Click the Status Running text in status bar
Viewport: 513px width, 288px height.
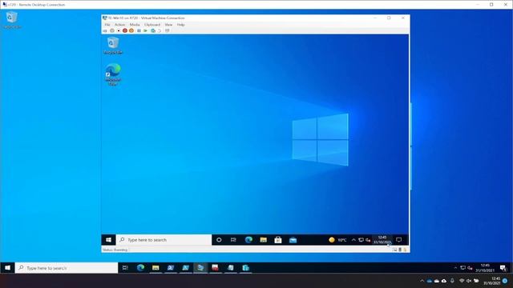click(x=115, y=250)
